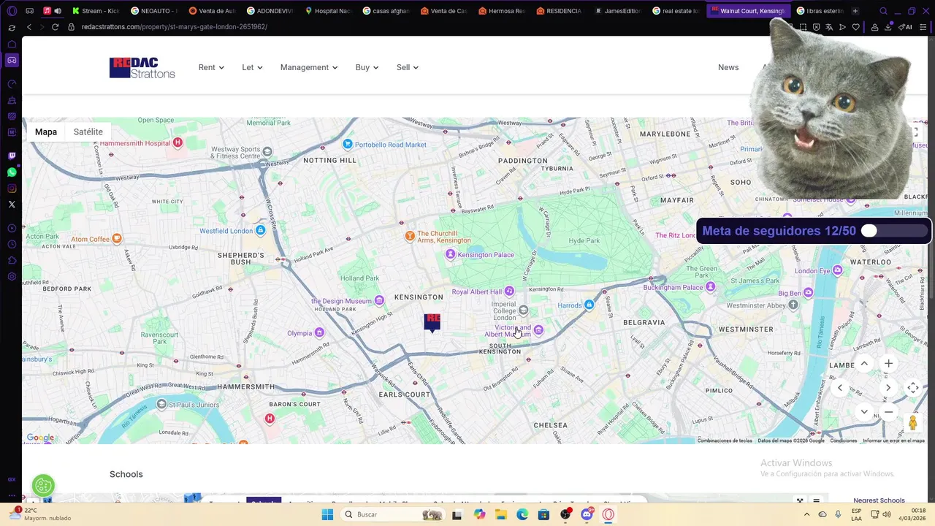This screenshot has width=935, height=526.
Task: Open Microsoft Edge from taskbar
Action: click(522, 514)
